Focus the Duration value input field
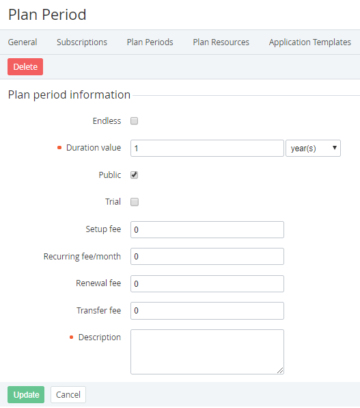360x408 pixels. [207, 149]
